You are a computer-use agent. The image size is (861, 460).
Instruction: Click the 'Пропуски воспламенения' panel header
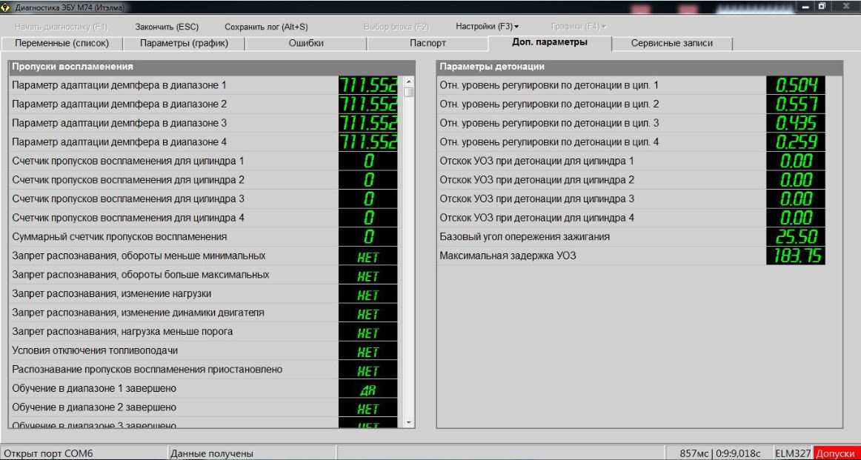coord(211,67)
